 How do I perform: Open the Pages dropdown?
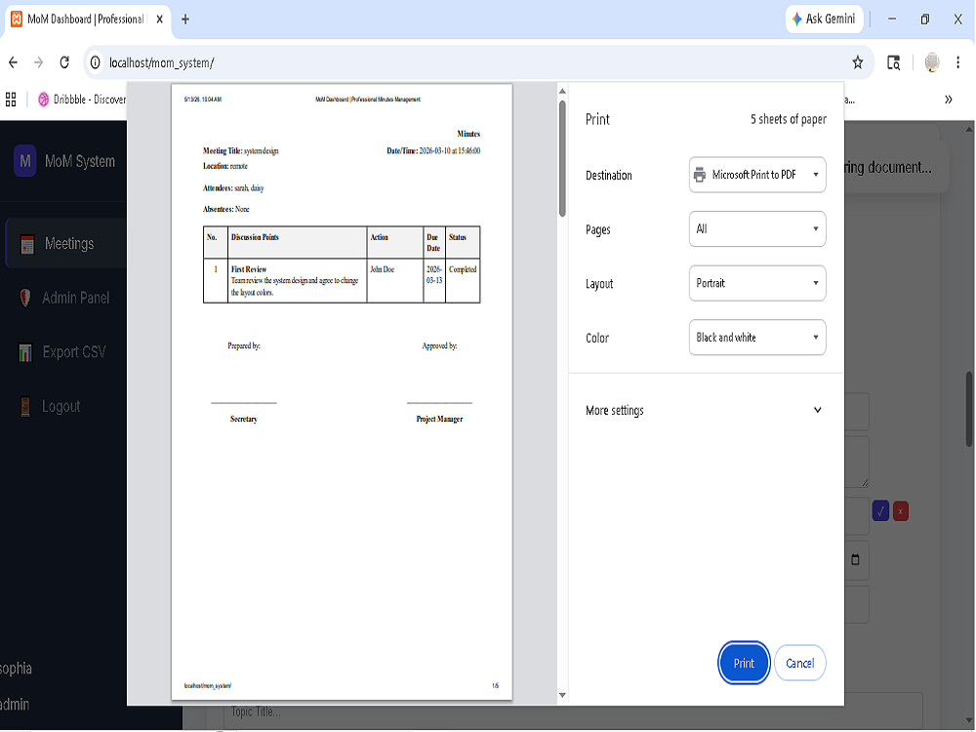point(757,229)
